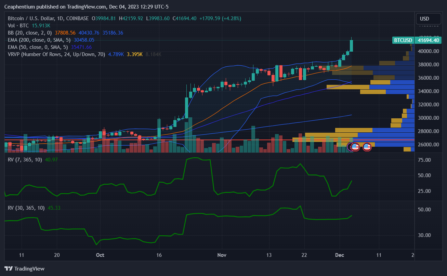This screenshot has width=447, height=276.
Task: Click the EMA 50 indicator legend
Action: pos(38,47)
